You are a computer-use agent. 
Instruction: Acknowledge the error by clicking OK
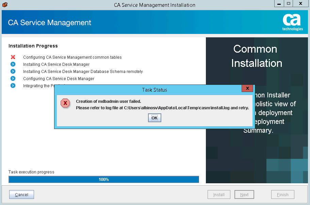click(x=154, y=117)
